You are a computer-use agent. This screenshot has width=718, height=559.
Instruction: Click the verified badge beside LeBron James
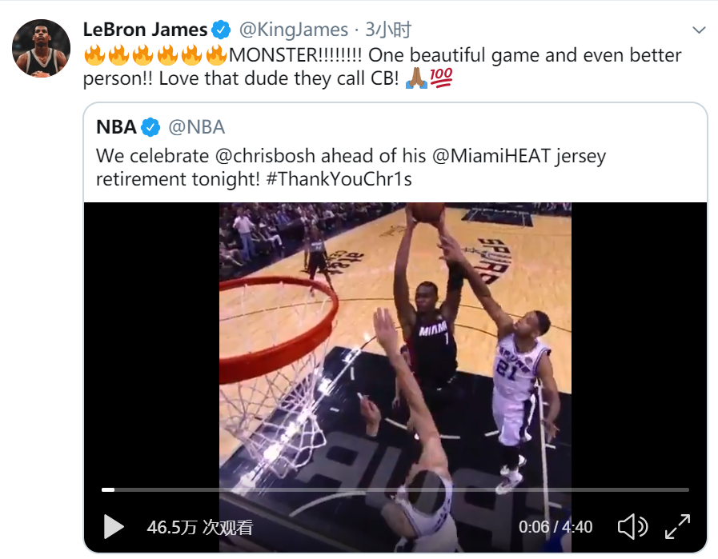[222, 30]
